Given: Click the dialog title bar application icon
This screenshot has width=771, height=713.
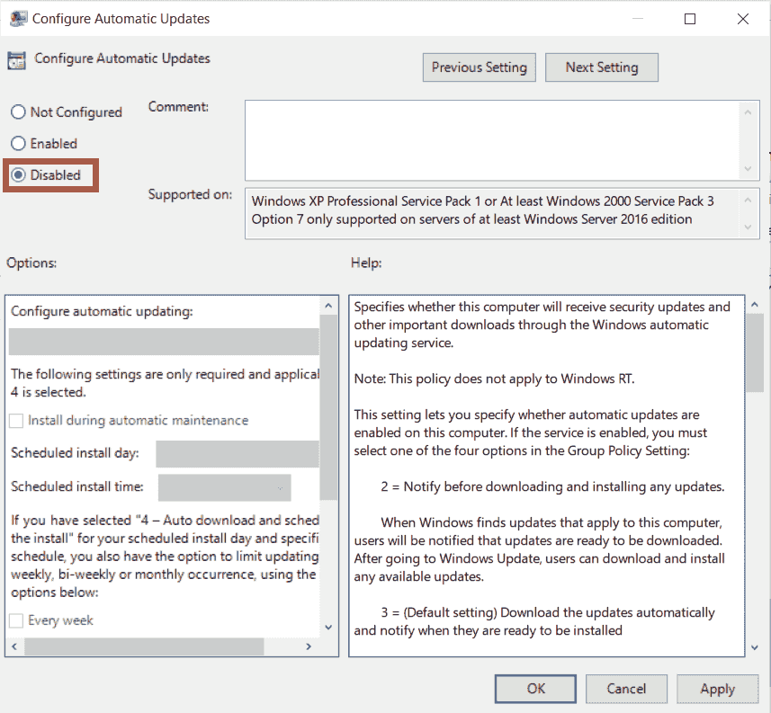Looking at the screenshot, I should pos(19,17).
